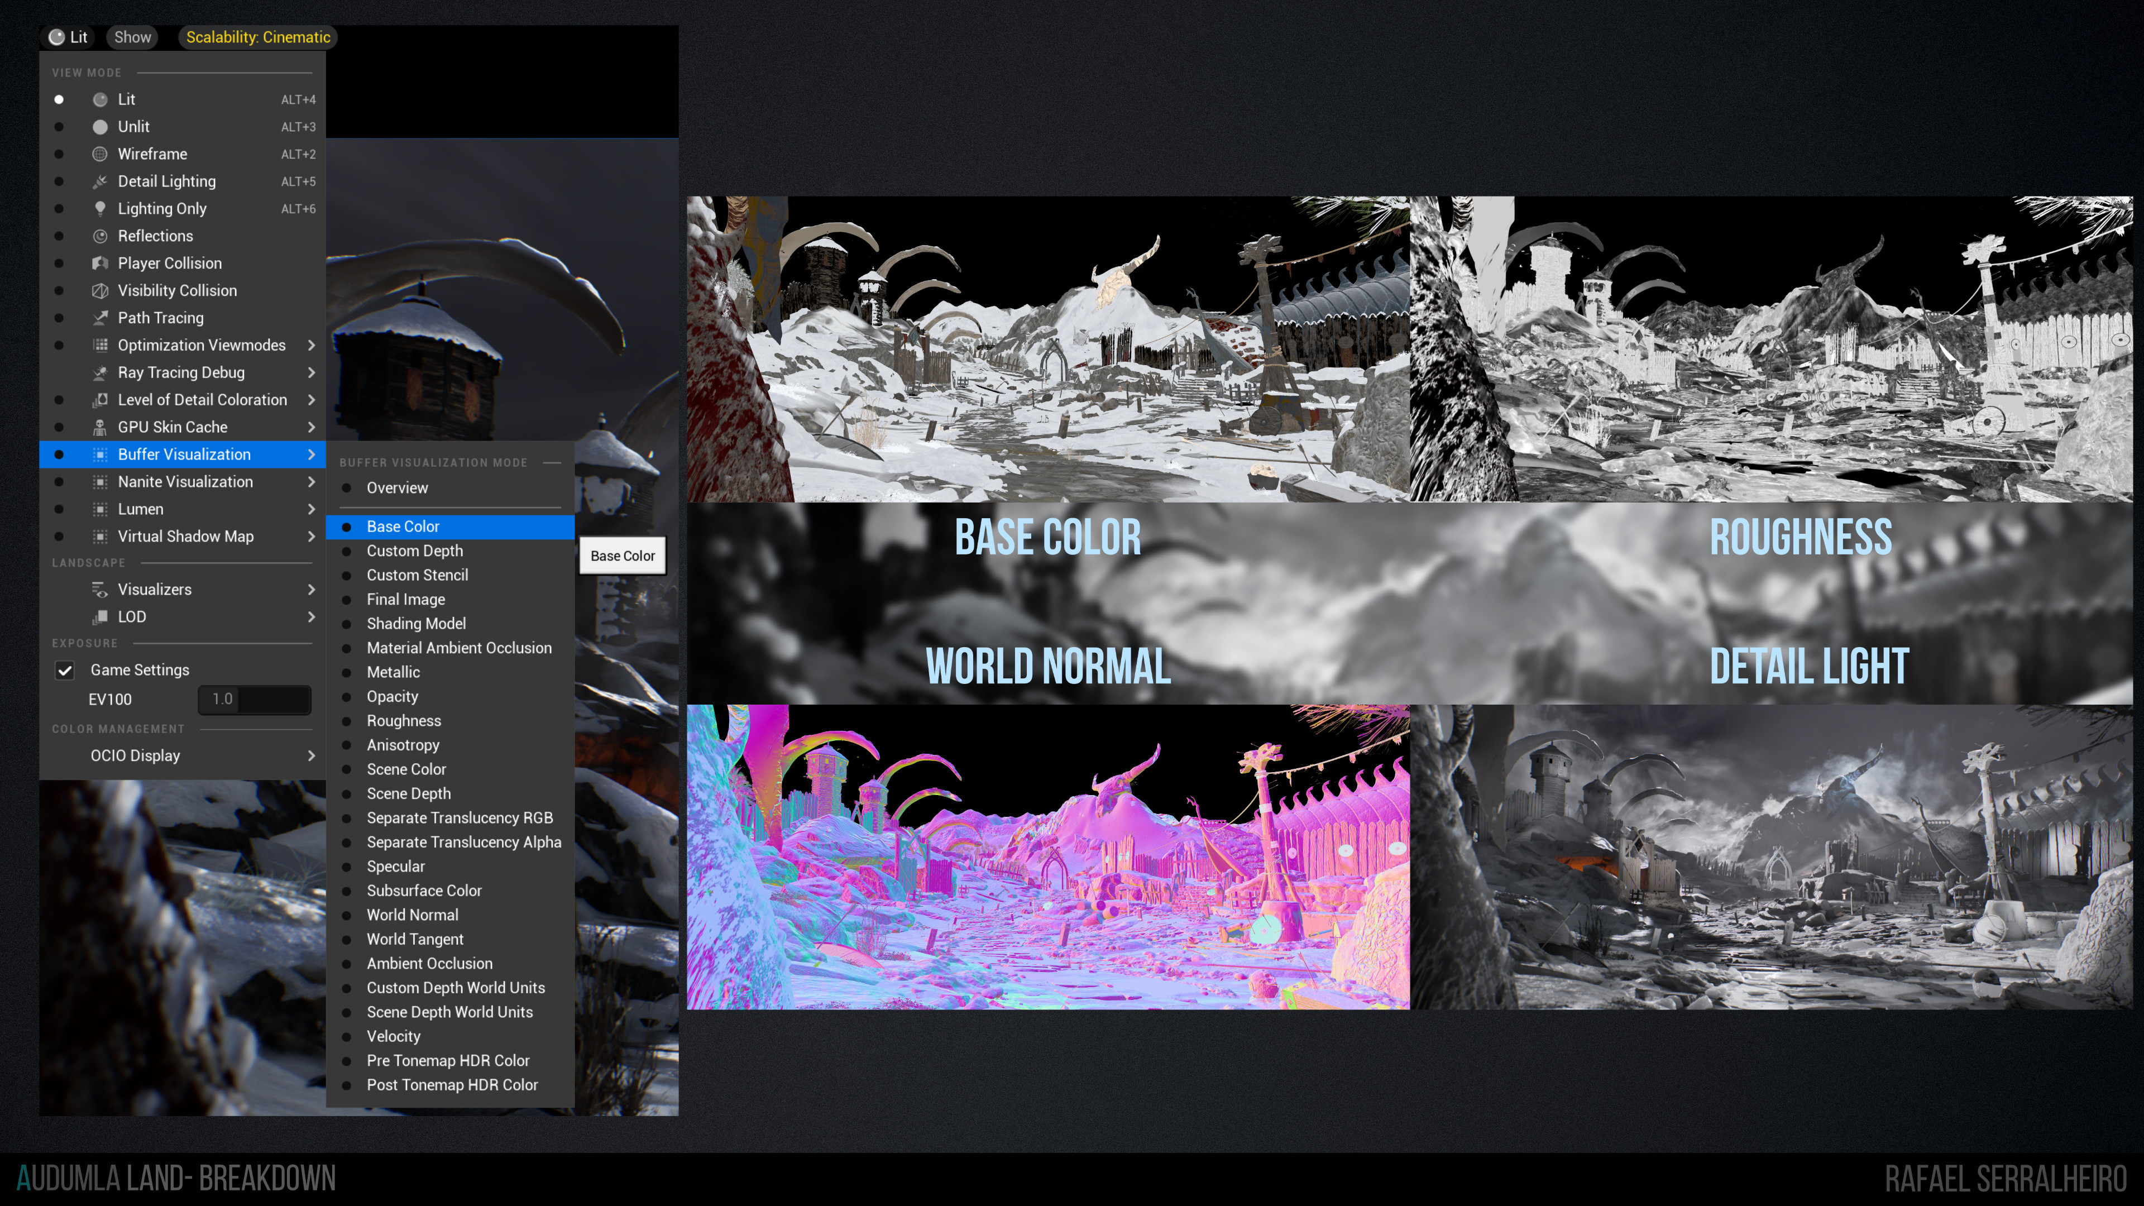Click the Visibility Collision icon
Screen dimensions: 2144x1206
pyautogui.click(x=100, y=290)
